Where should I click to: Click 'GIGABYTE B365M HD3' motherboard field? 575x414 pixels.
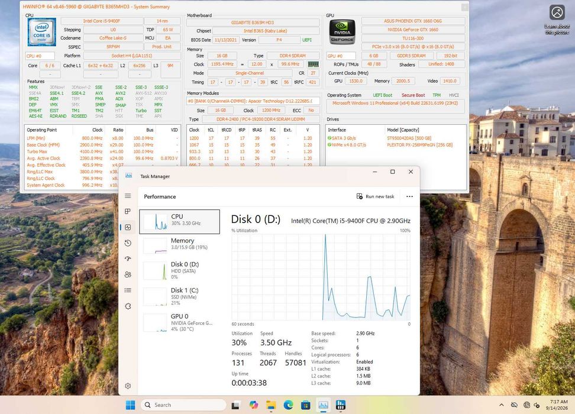tap(253, 22)
